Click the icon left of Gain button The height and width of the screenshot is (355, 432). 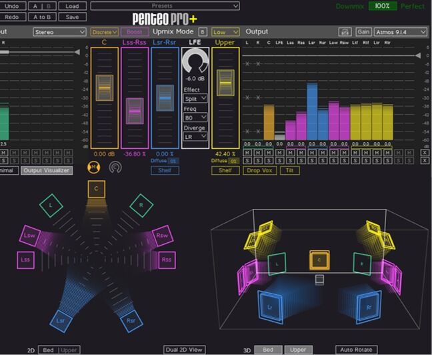(345, 31)
